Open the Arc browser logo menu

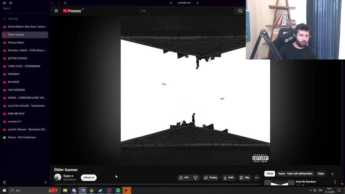(4, 3)
